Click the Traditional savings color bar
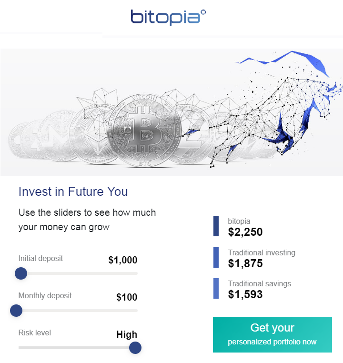The image size is (343, 363). (216, 289)
